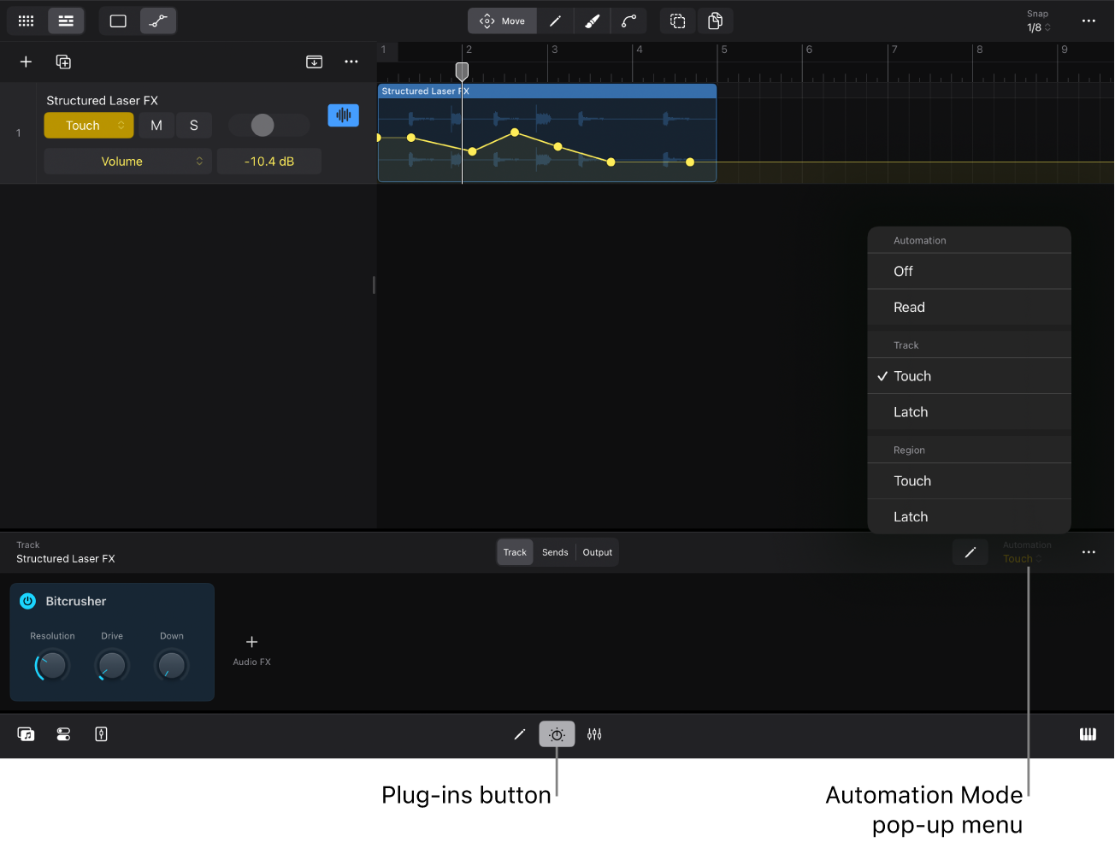Click the -10.4 dB value field
The image size is (1115, 848).
tap(268, 161)
